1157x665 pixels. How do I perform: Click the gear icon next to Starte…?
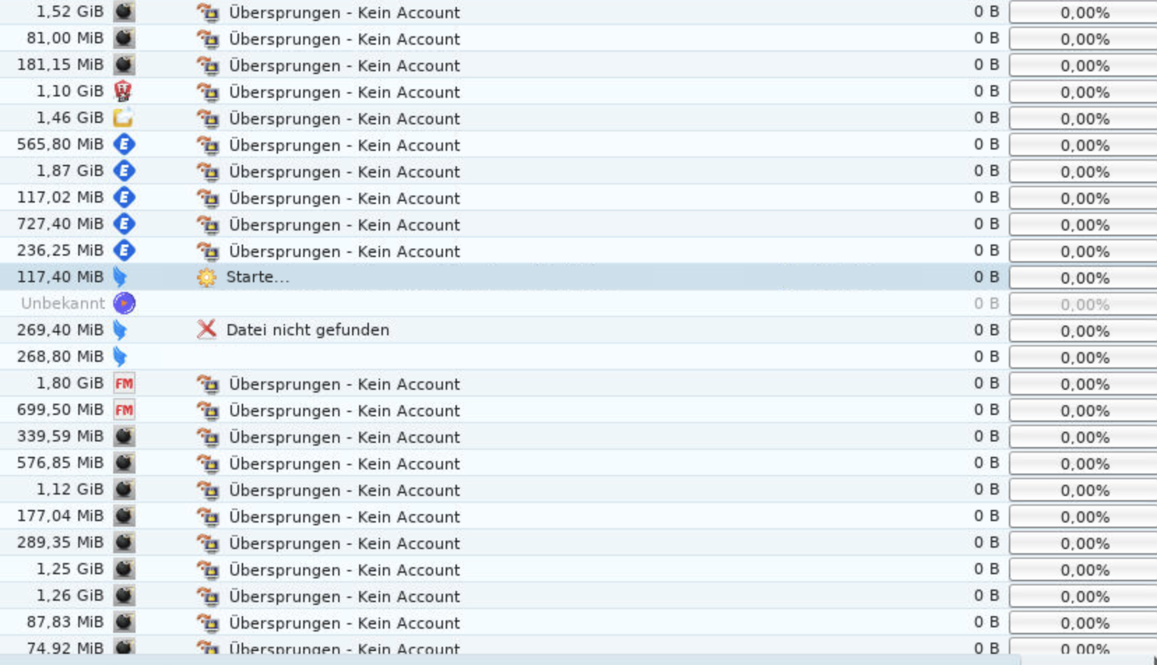(x=207, y=277)
